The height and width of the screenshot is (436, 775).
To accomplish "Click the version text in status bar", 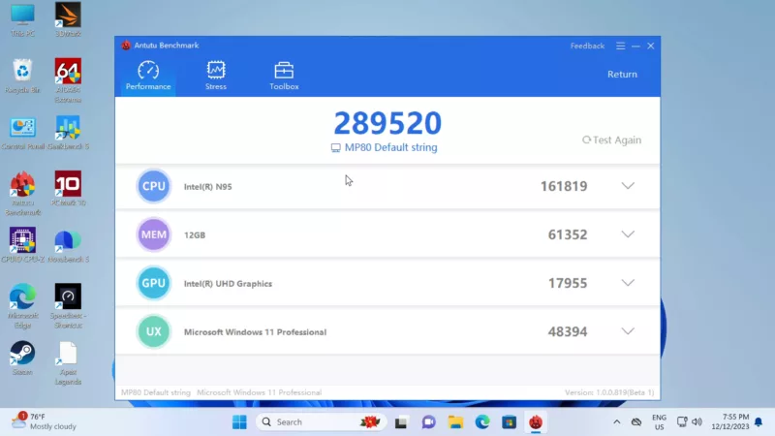I will (609, 392).
